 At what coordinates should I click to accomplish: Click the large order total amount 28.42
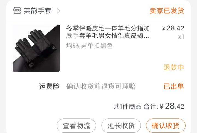pos(175,106)
